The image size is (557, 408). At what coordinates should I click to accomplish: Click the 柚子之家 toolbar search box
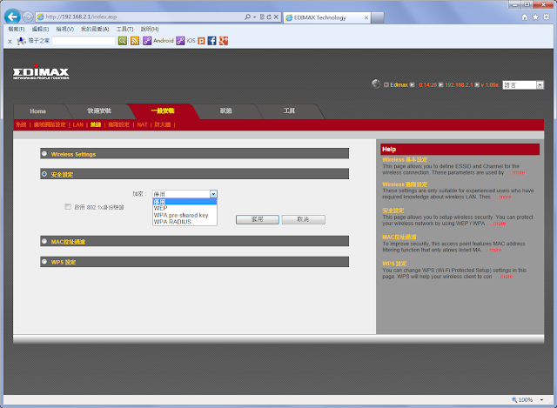click(x=84, y=41)
